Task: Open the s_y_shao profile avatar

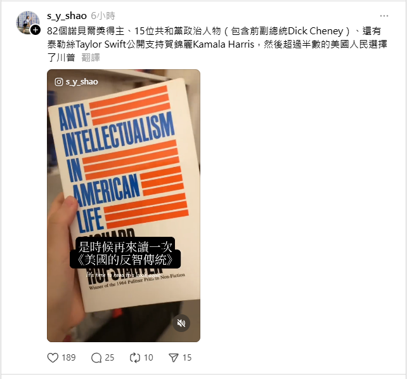Action: 28,22
